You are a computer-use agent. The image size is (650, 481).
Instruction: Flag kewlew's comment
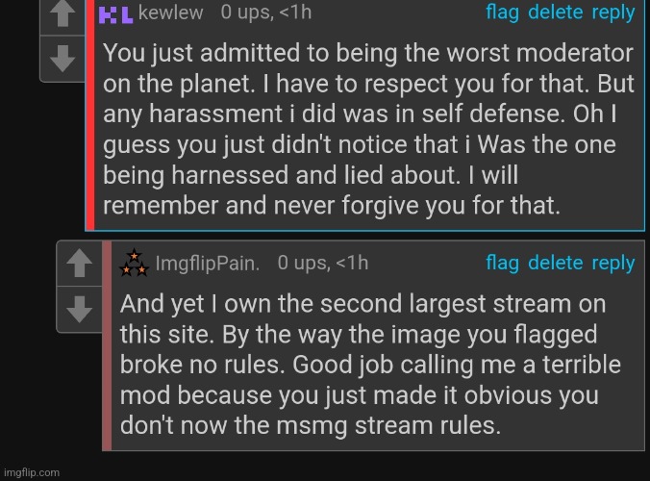coord(503,13)
